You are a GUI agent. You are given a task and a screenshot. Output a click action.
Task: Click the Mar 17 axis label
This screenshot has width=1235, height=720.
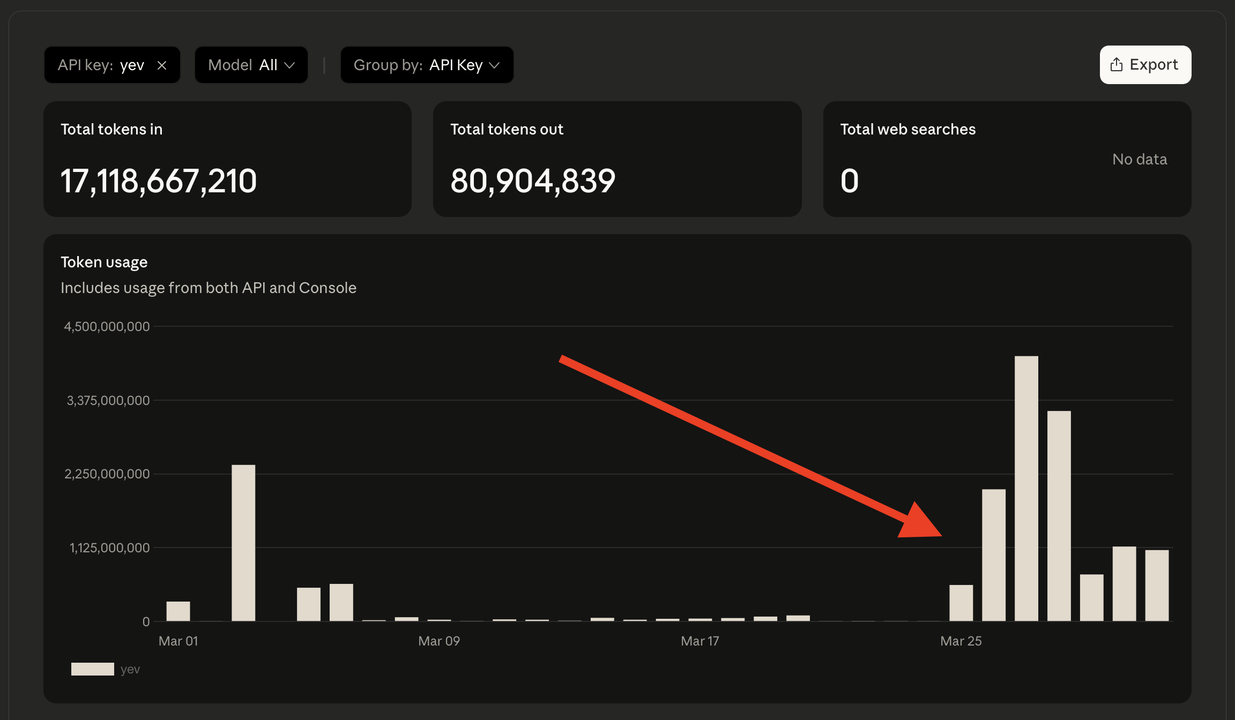point(700,641)
